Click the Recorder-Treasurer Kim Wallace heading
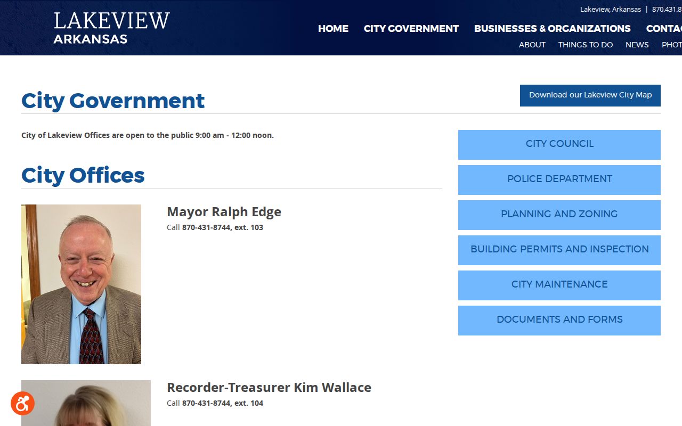Viewport: 682px width, 426px height. (x=269, y=388)
